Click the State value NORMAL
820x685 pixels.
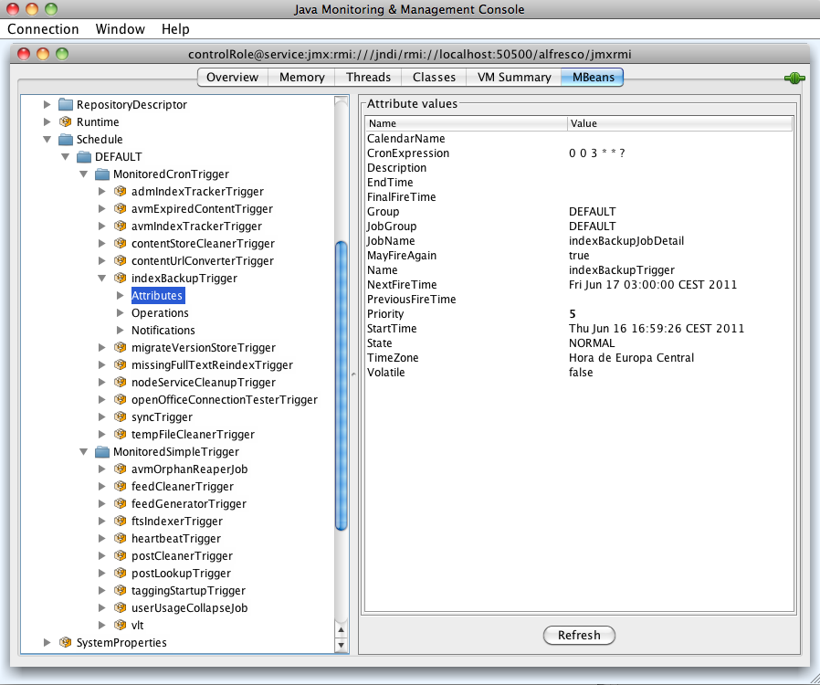pos(592,343)
